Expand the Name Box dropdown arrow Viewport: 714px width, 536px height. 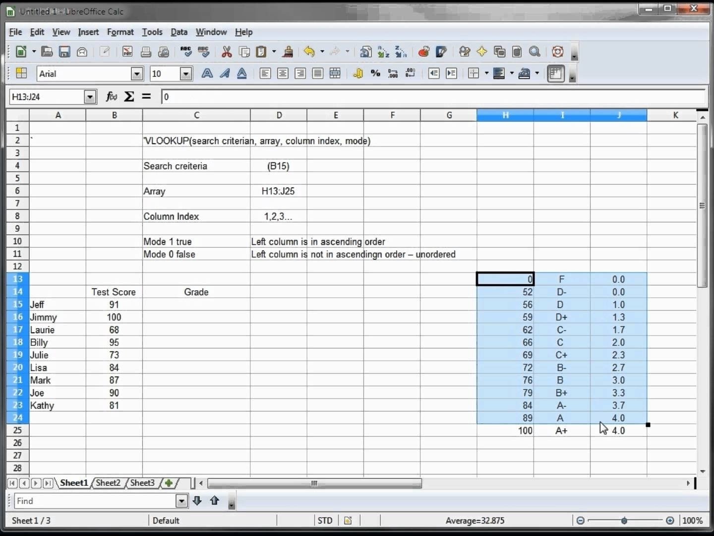(90, 97)
